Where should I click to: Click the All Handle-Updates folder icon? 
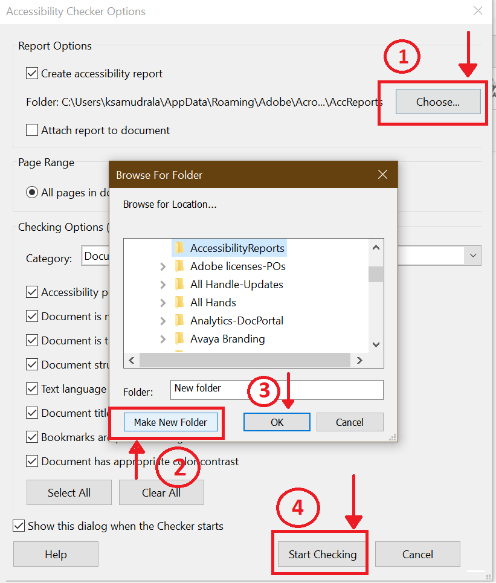click(x=179, y=284)
